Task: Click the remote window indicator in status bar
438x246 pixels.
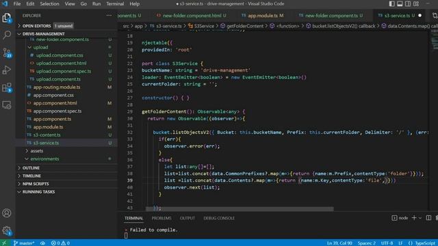Action: point(4,243)
